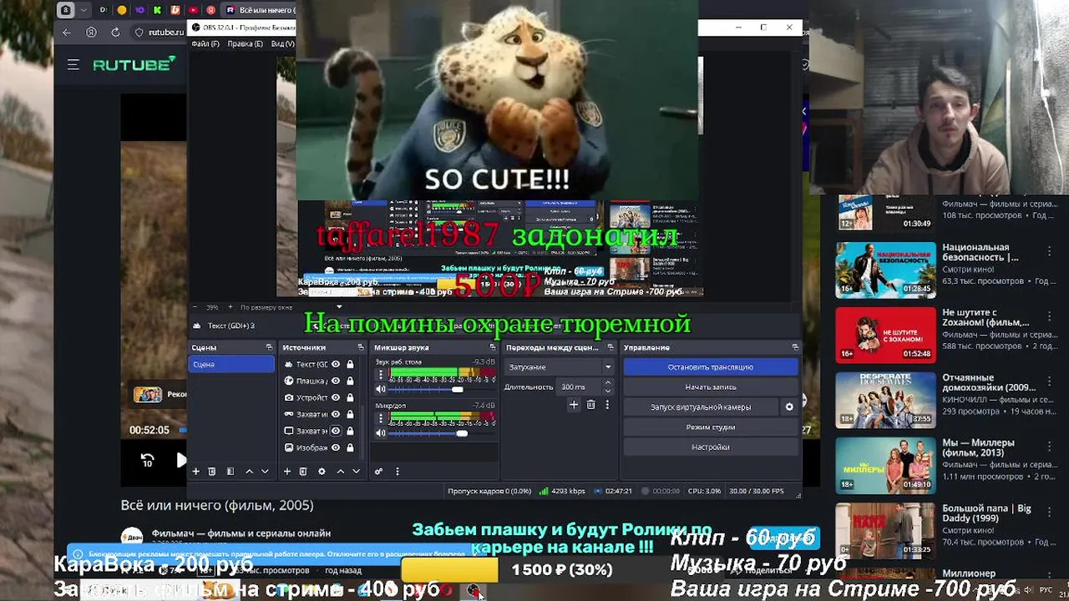The image size is (1069, 601).
Task: Remove selected source with trash icon
Action: 303,472
